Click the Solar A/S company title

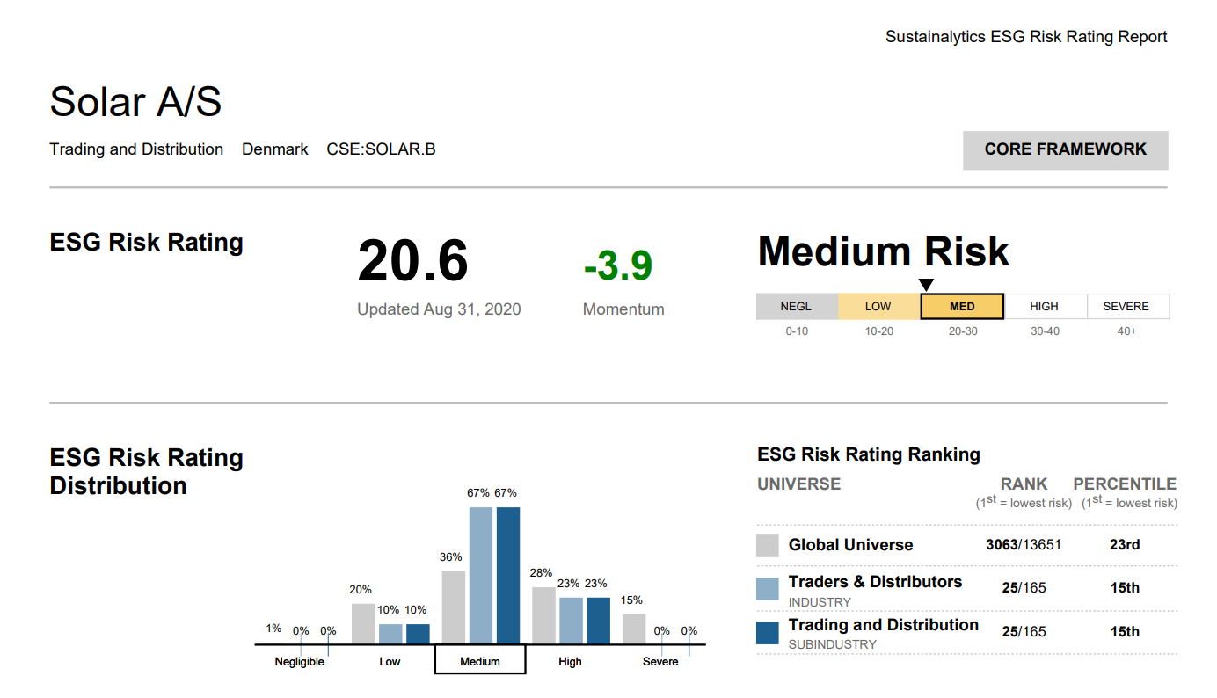tap(135, 101)
